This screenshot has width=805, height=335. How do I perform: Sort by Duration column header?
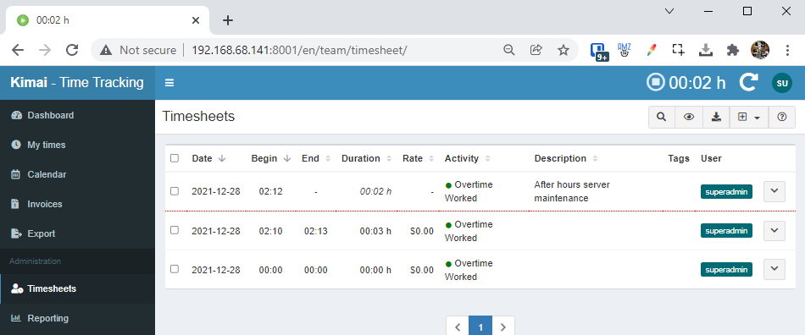pos(367,158)
